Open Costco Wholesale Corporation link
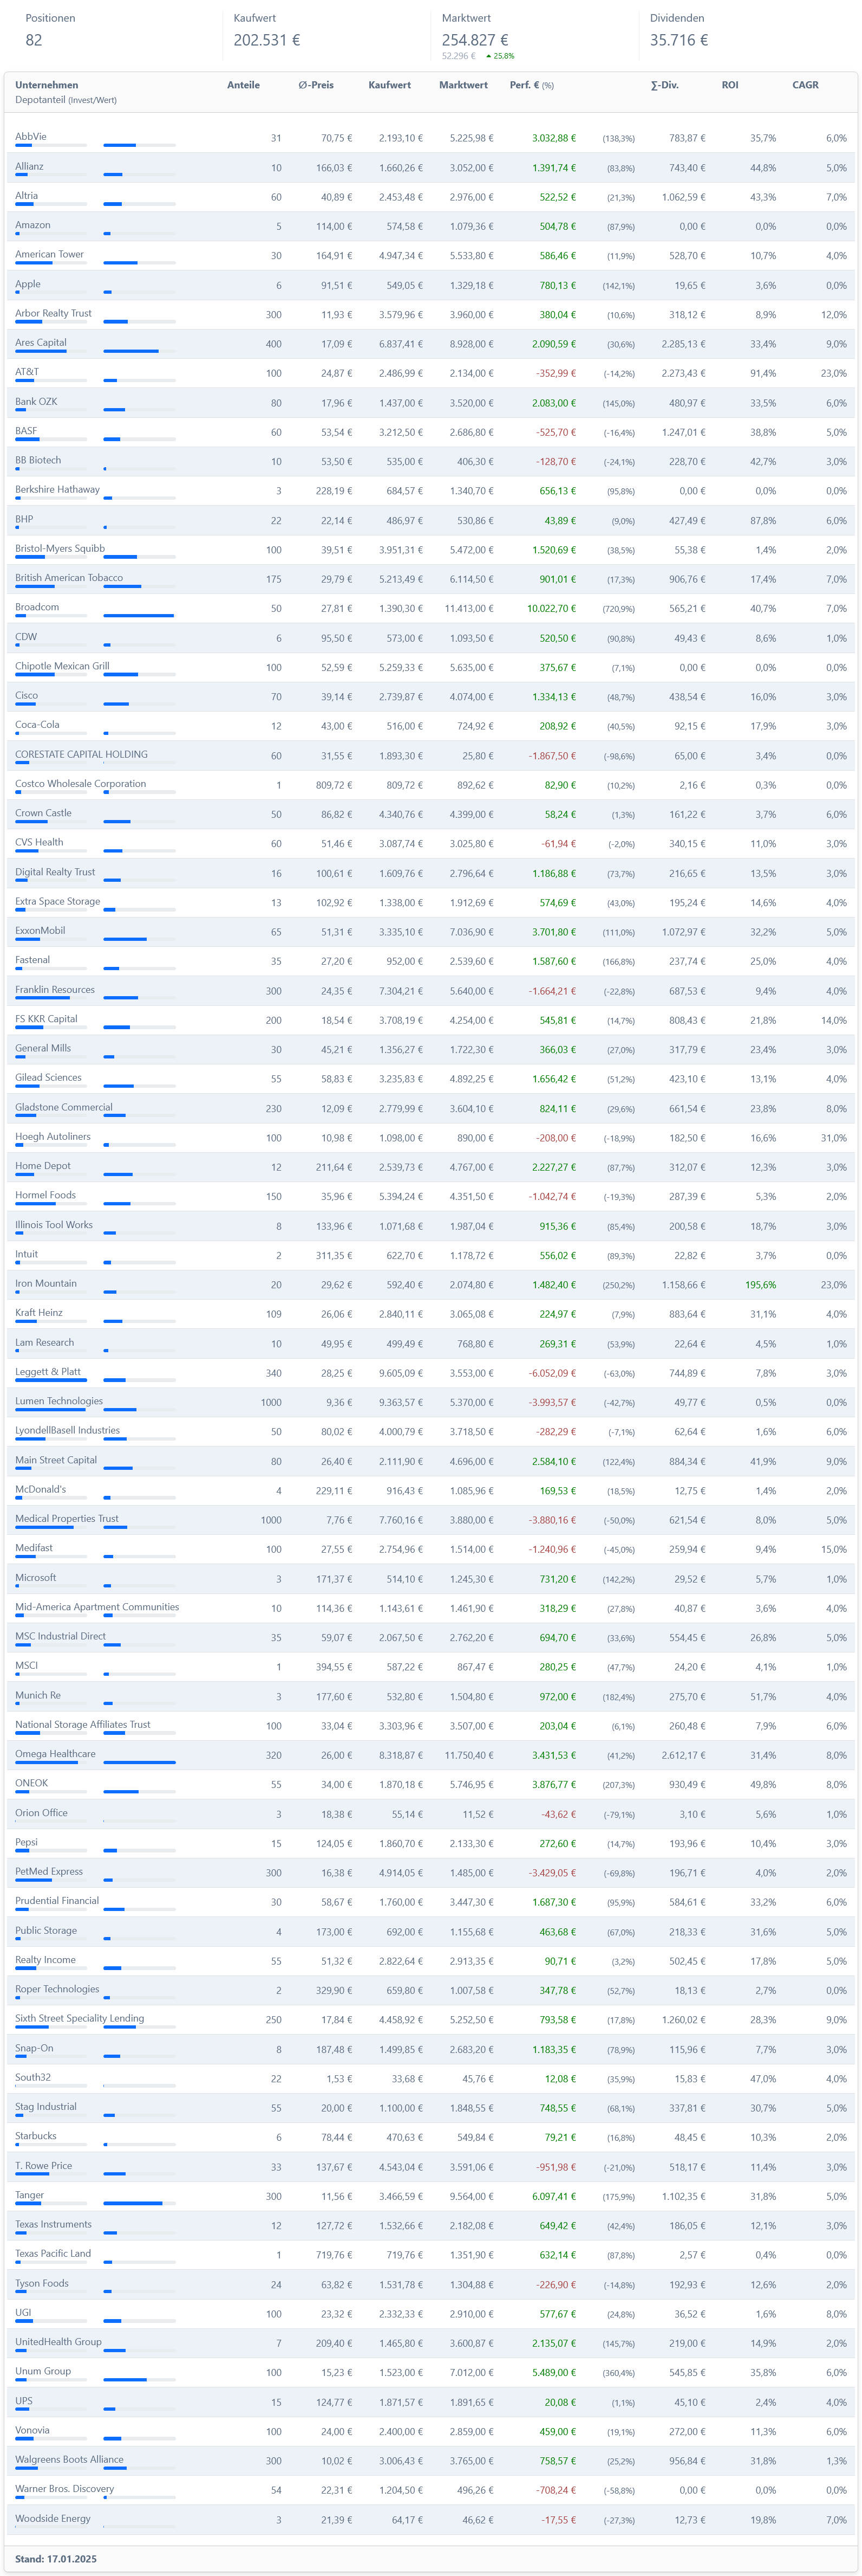862x2576 pixels. coord(80,783)
